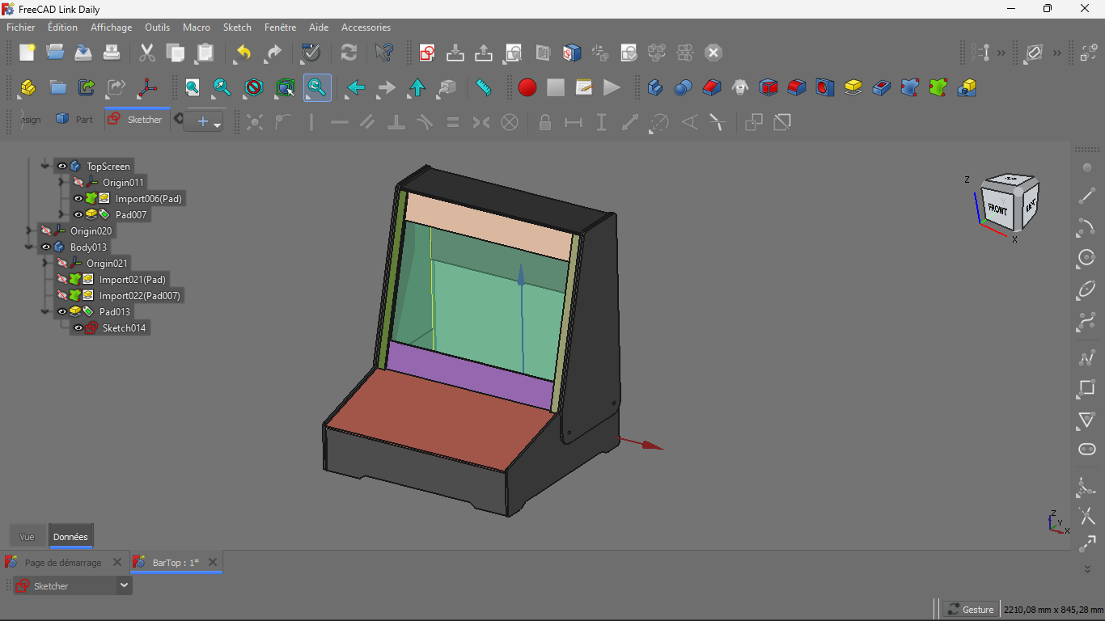Click the Undo arrow icon
Viewport: 1105px width, 621px height.
click(x=243, y=53)
